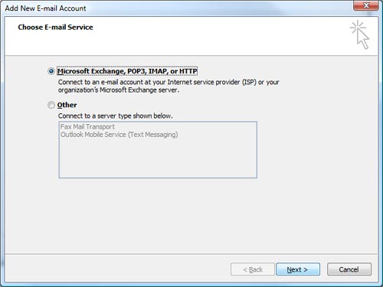Click the wizard cursor icon in header
Viewport: 383px width, 287px height.
[360, 34]
